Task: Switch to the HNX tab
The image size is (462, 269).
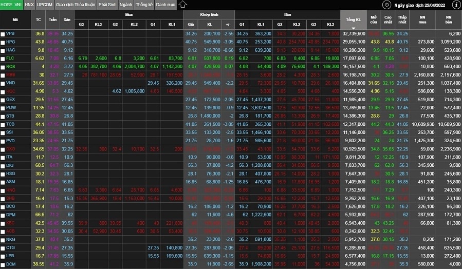Action: tap(29, 5)
